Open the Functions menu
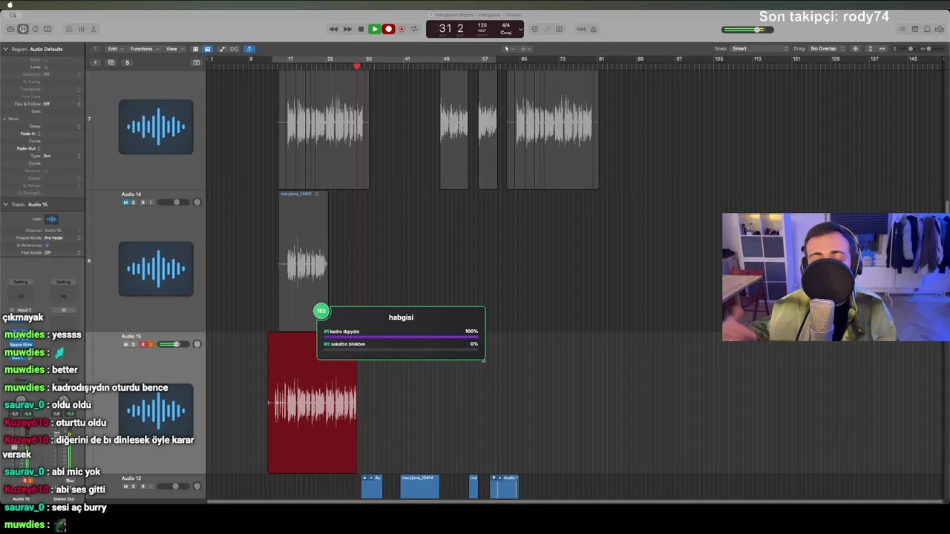This screenshot has width=950, height=534. click(143, 49)
